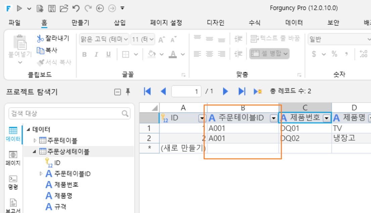Collapse all with the minus box icon
Image resolution: width=371 pixels, height=213 pixels.
[x=118, y=92]
